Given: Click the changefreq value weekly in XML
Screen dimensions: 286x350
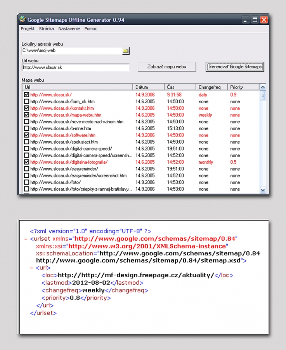Looking at the screenshot, I should (x=94, y=290).
